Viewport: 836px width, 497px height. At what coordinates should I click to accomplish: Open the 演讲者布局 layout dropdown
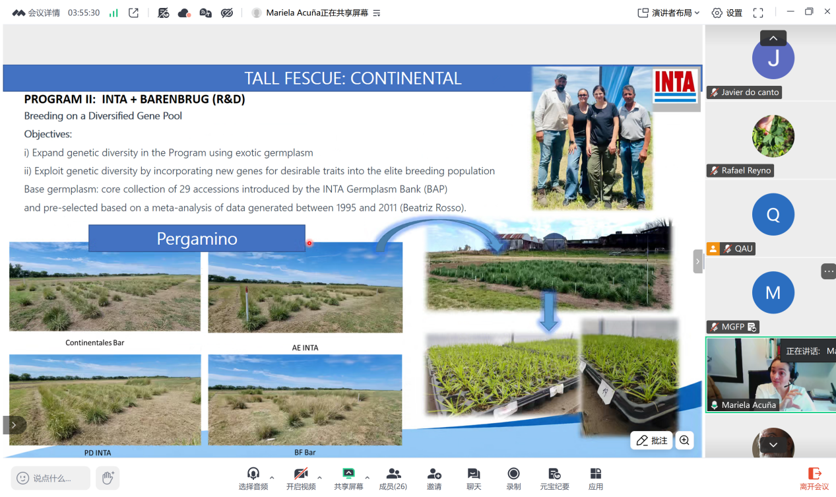coord(668,13)
